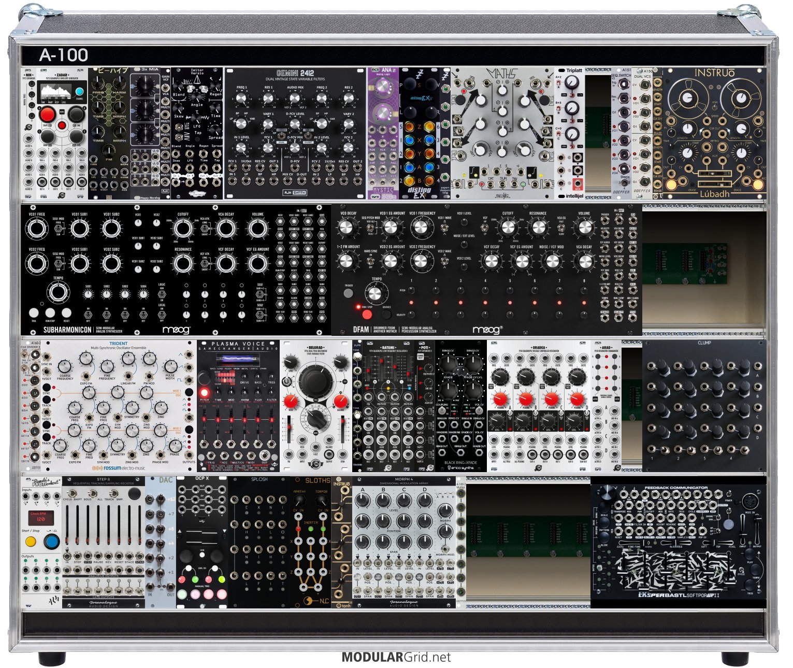Click the "GEMINI 2412" title text
The height and width of the screenshot is (668, 793).
[x=295, y=73]
